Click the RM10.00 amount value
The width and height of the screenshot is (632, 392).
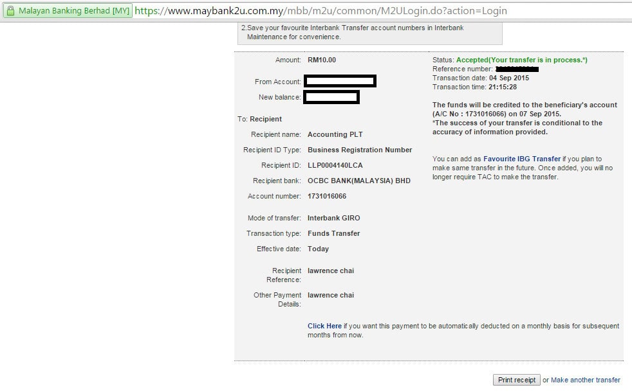[322, 60]
